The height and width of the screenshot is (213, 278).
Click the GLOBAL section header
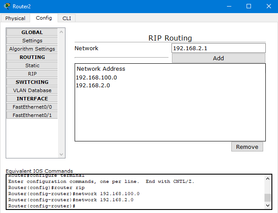point(32,32)
